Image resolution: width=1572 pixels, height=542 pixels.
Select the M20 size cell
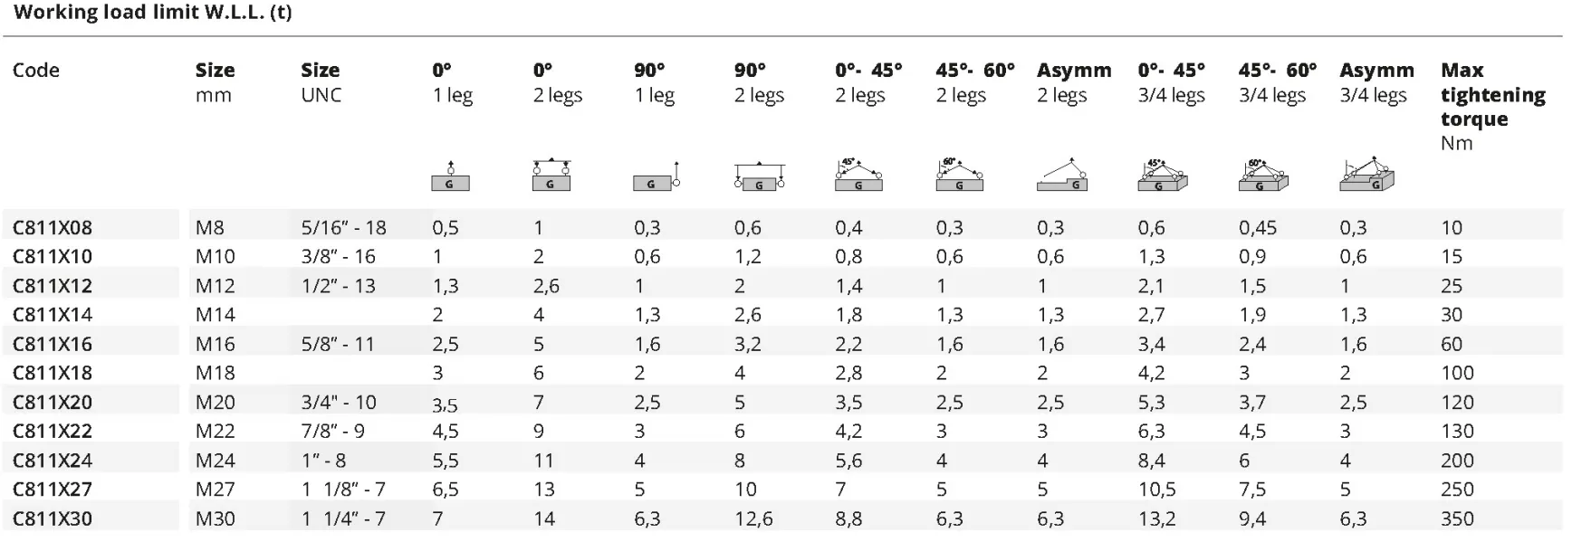(x=216, y=402)
